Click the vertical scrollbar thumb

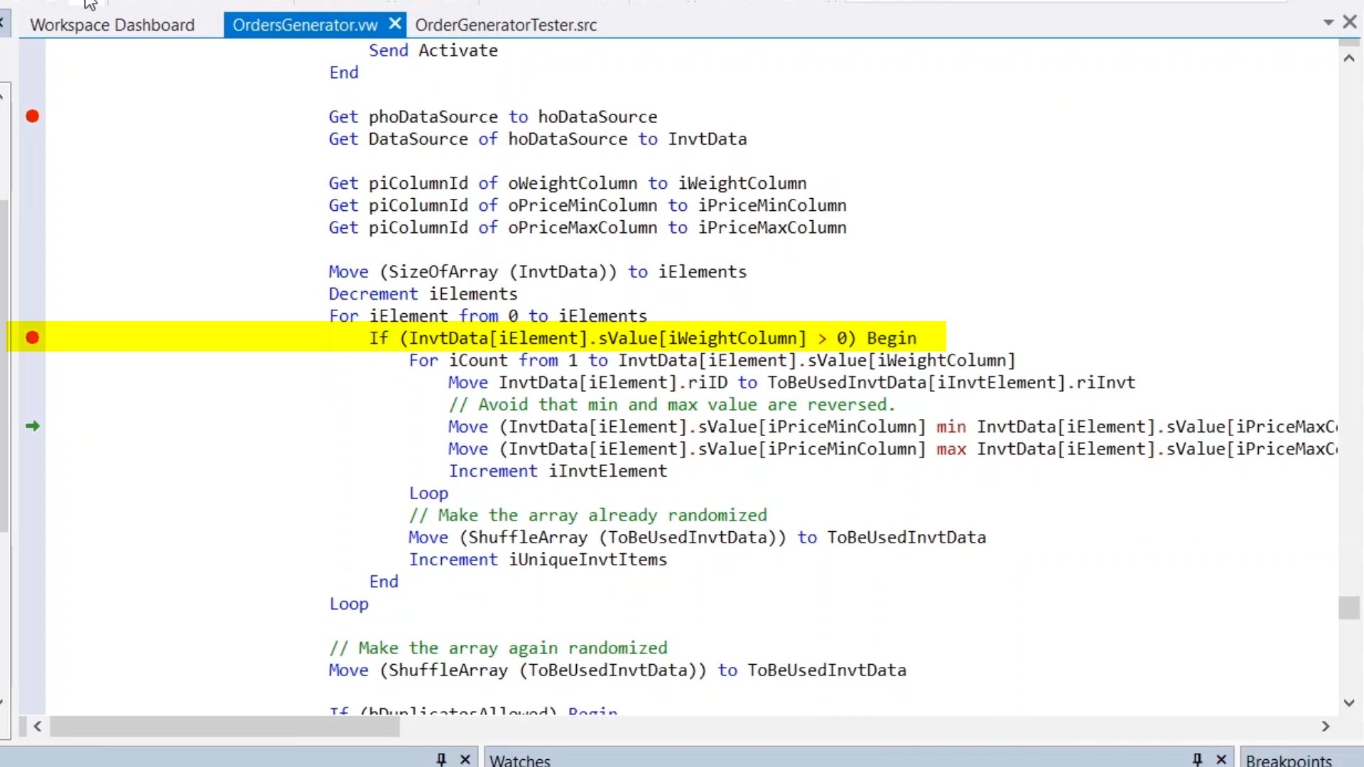[1348, 608]
